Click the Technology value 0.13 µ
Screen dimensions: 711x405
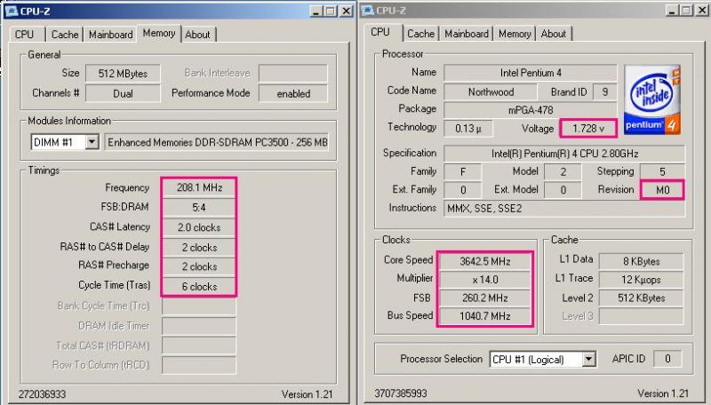[x=468, y=129]
